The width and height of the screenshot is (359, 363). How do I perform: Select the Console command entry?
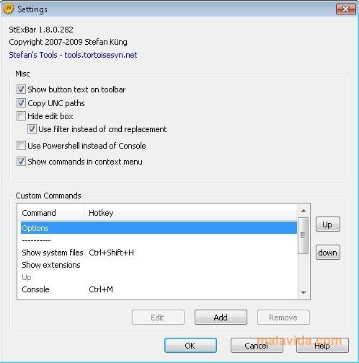tap(159, 289)
